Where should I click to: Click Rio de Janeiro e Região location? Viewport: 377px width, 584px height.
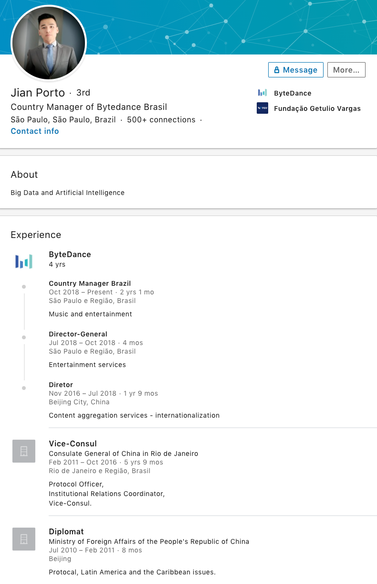[99, 471]
